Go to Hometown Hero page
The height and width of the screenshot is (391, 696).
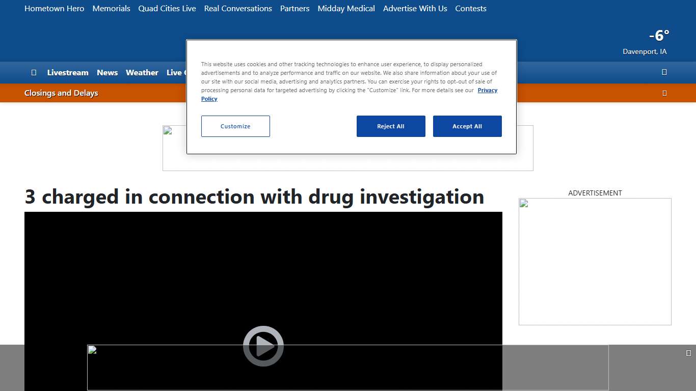coord(55,9)
